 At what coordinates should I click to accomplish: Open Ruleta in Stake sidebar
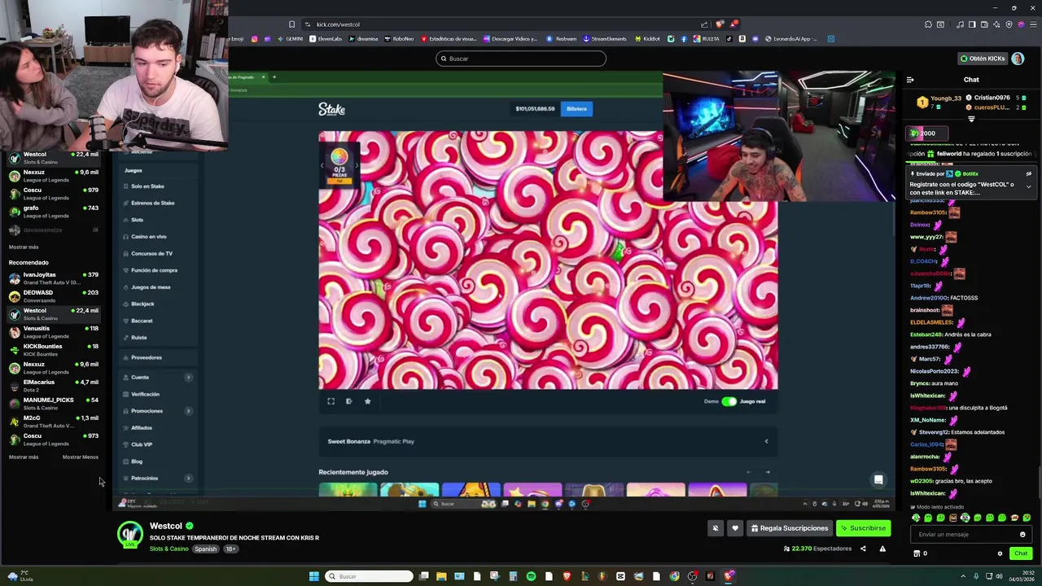(139, 338)
